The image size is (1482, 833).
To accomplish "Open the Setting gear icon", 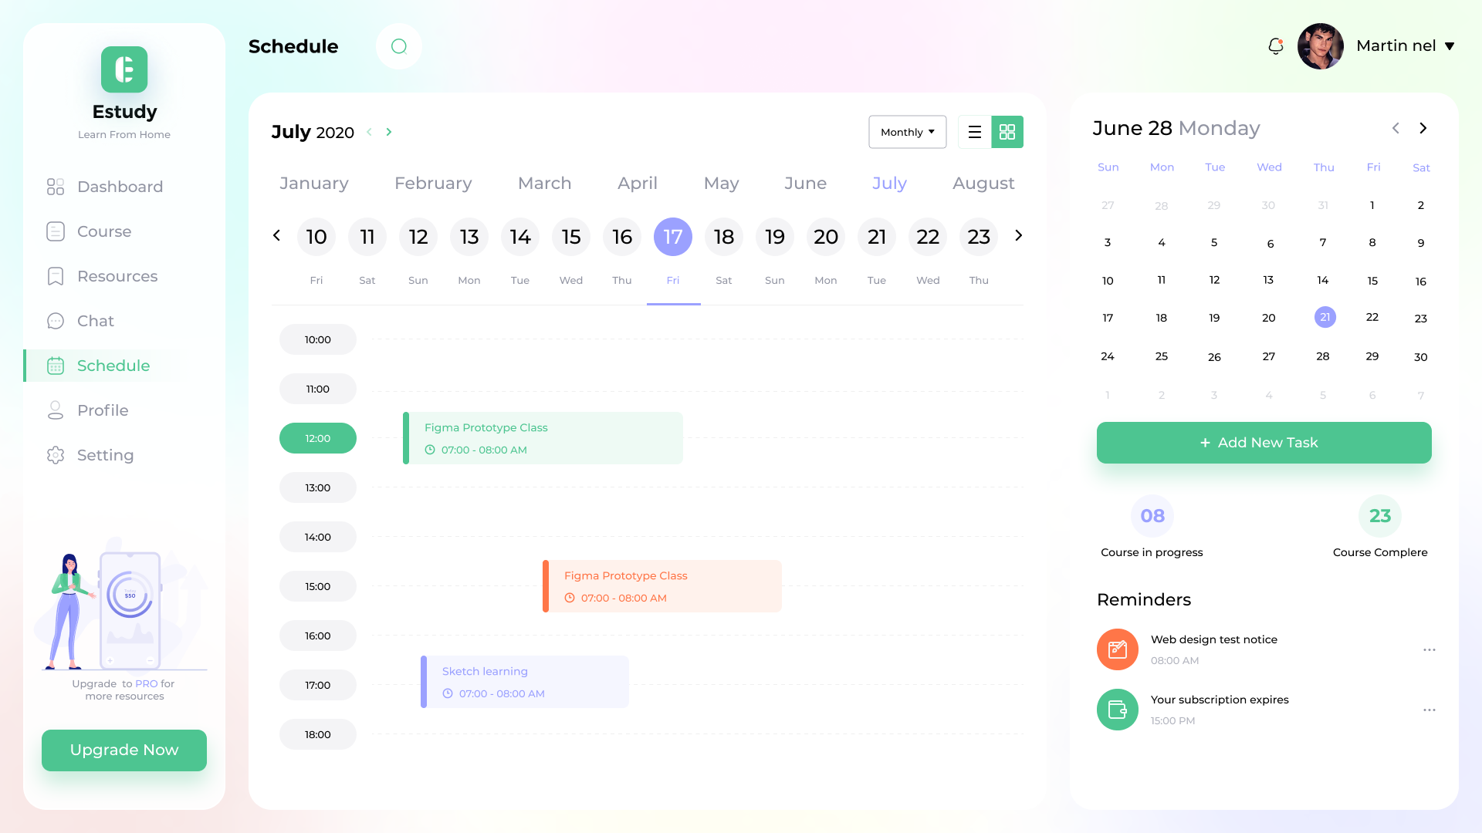I will tap(56, 455).
